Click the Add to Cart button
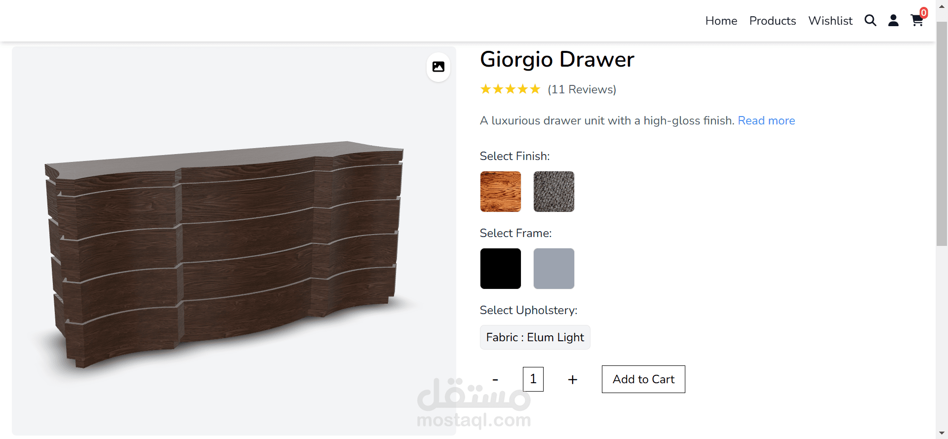Screen dimensions: 948x439 (643, 379)
